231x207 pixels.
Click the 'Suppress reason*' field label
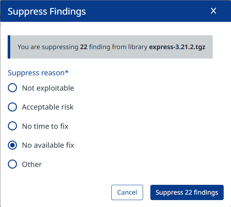(38, 73)
